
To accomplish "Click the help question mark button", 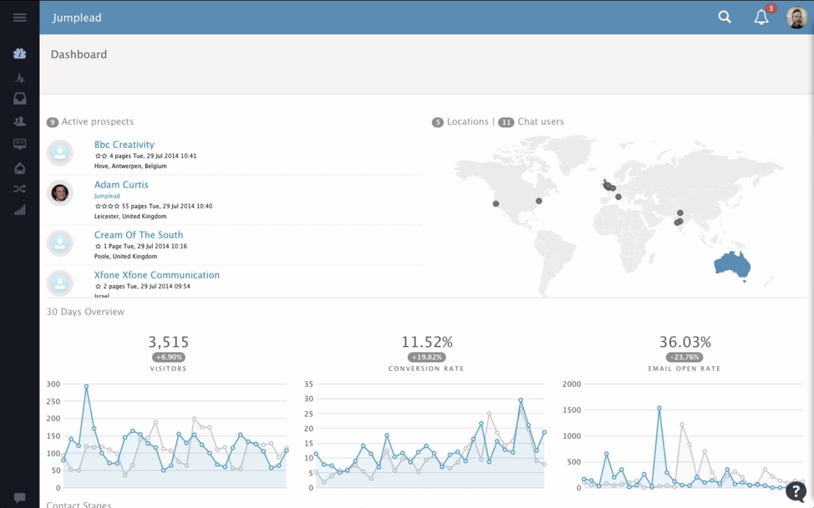I will pos(796,492).
